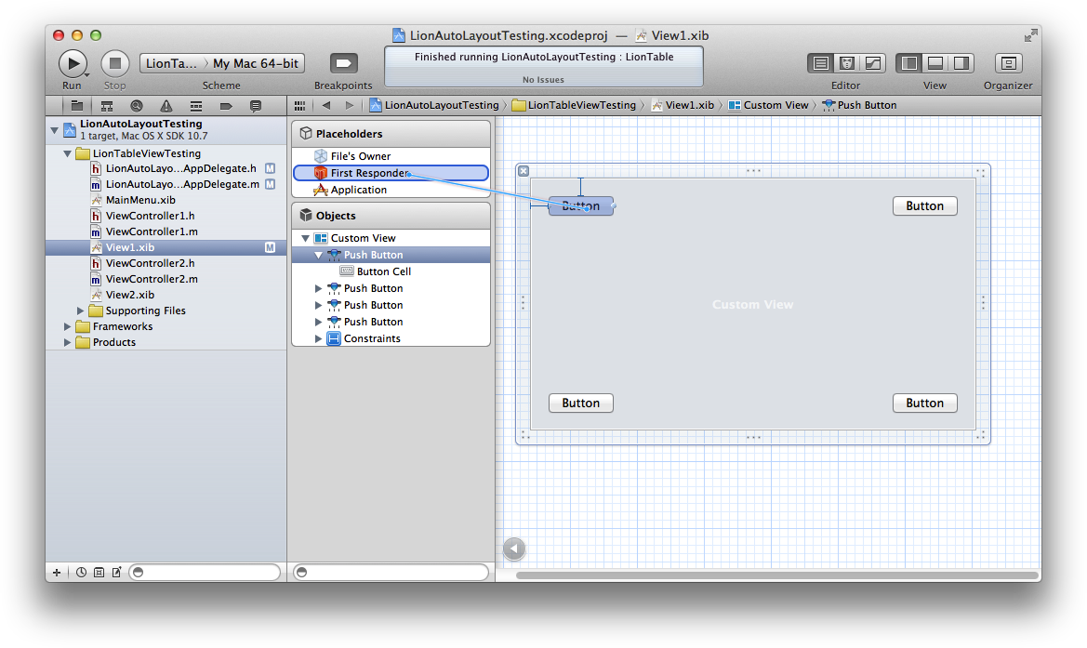The width and height of the screenshot is (1087, 648).
Task: Show the Issue navigator warning icon
Action: click(166, 106)
